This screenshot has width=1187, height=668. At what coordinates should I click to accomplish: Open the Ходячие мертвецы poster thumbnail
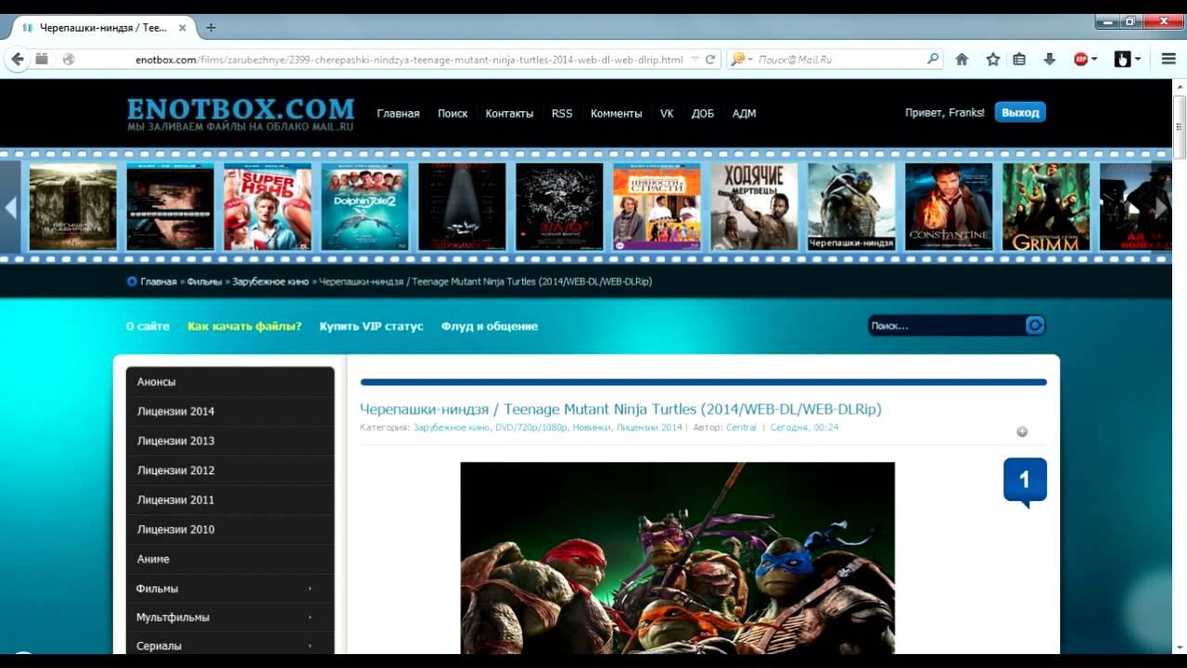[754, 207]
